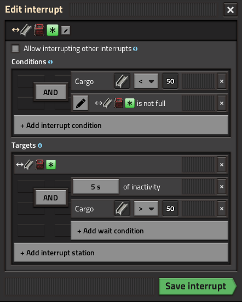Toggle the AND operator in Conditions

[51, 92]
